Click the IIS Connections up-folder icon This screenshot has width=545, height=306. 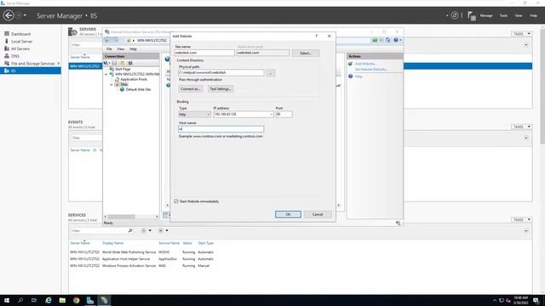122,63
